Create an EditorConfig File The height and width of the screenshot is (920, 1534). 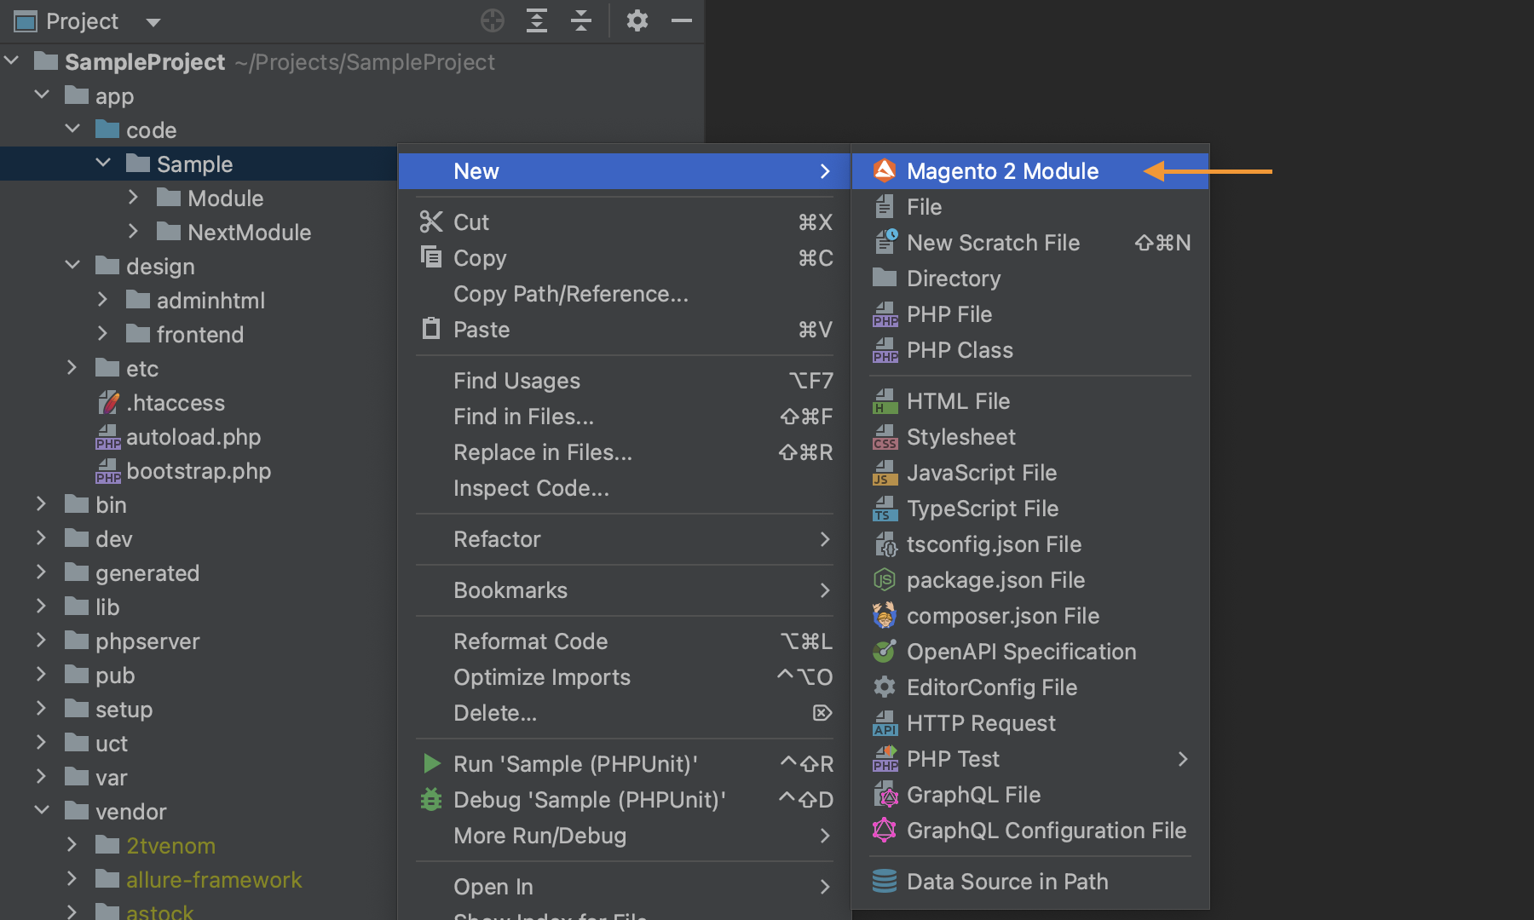[1029, 687]
